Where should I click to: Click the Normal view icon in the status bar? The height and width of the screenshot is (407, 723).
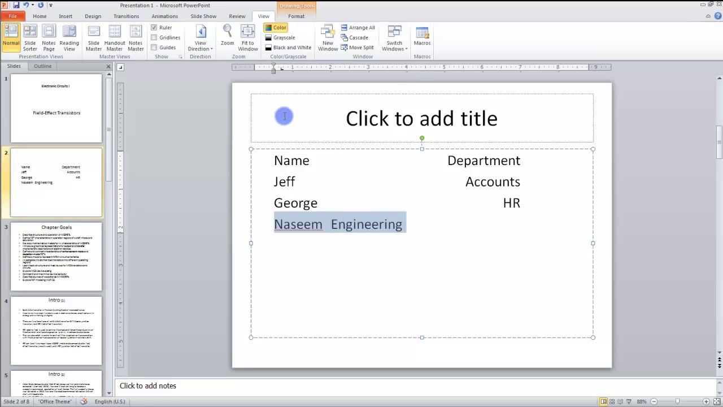pyautogui.click(x=604, y=401)
